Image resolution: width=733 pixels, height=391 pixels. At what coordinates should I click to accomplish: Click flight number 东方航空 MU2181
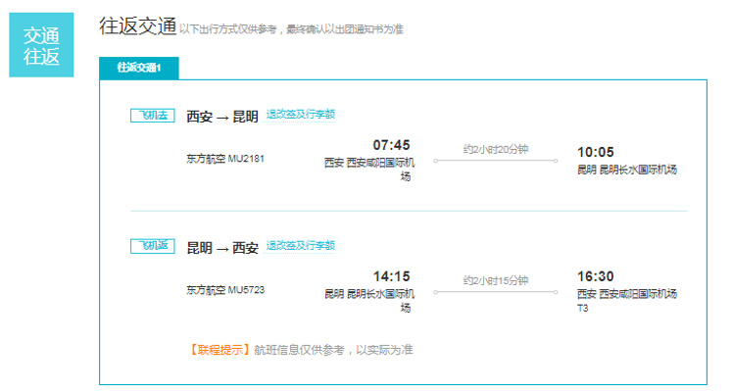[x=225, y=159]
